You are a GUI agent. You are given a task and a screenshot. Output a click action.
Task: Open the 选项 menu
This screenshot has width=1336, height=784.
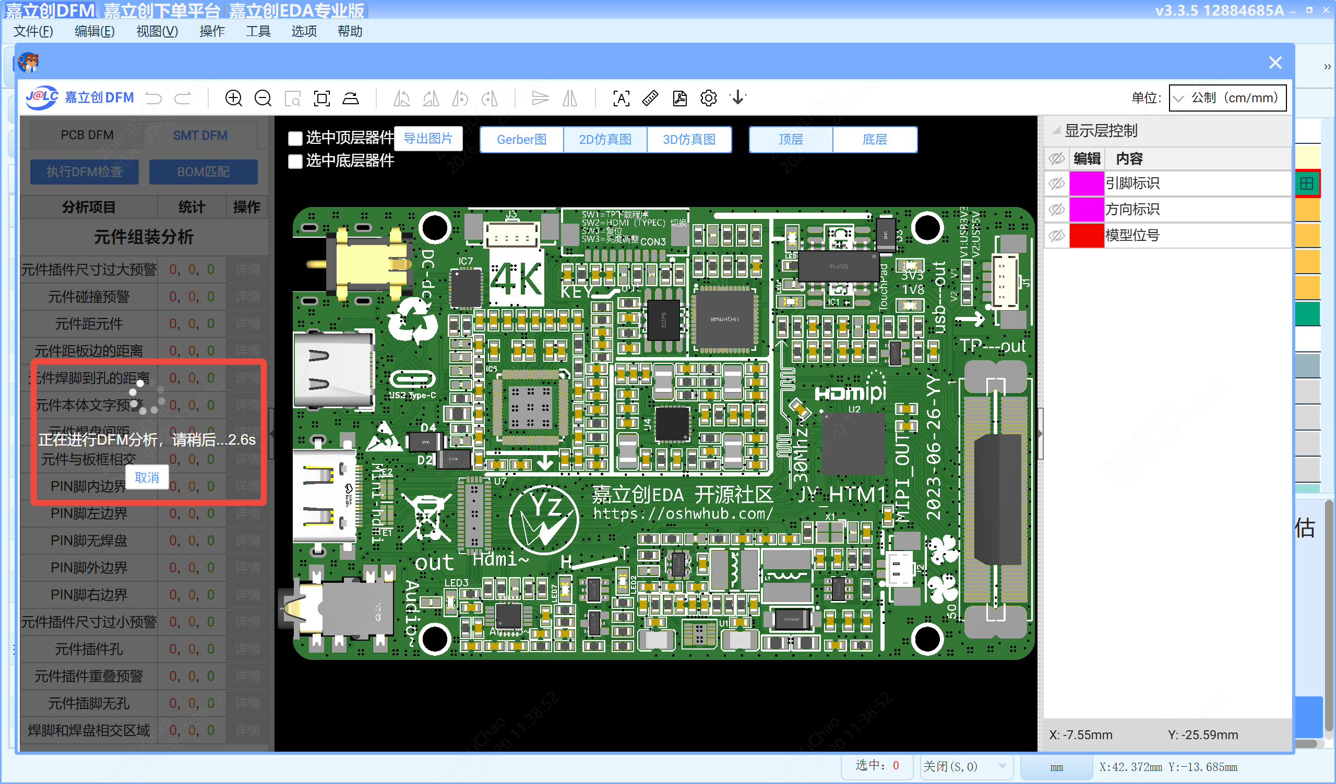coord(304,31)
